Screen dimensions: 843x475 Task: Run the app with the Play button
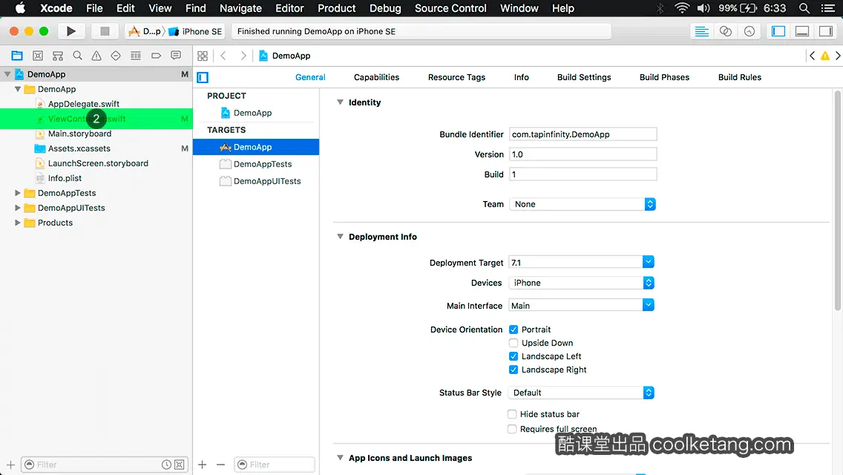[70, 31]
